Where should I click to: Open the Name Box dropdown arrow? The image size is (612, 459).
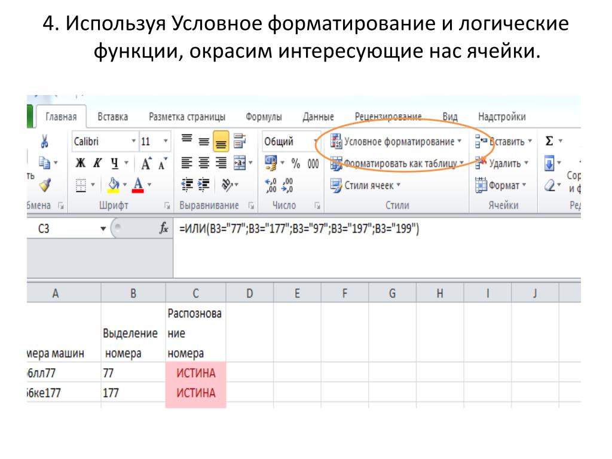click(103, 229)
